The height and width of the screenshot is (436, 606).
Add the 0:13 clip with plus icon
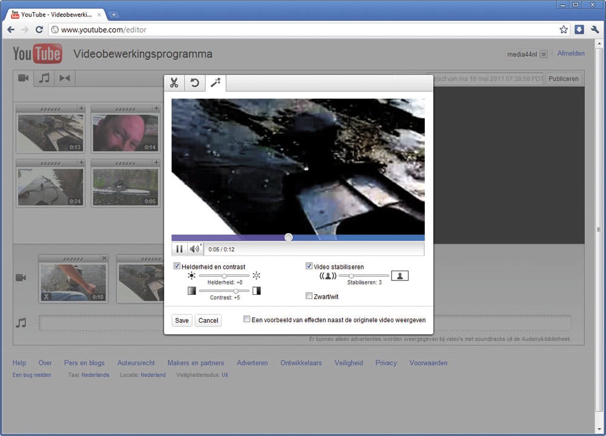(81, 108)
